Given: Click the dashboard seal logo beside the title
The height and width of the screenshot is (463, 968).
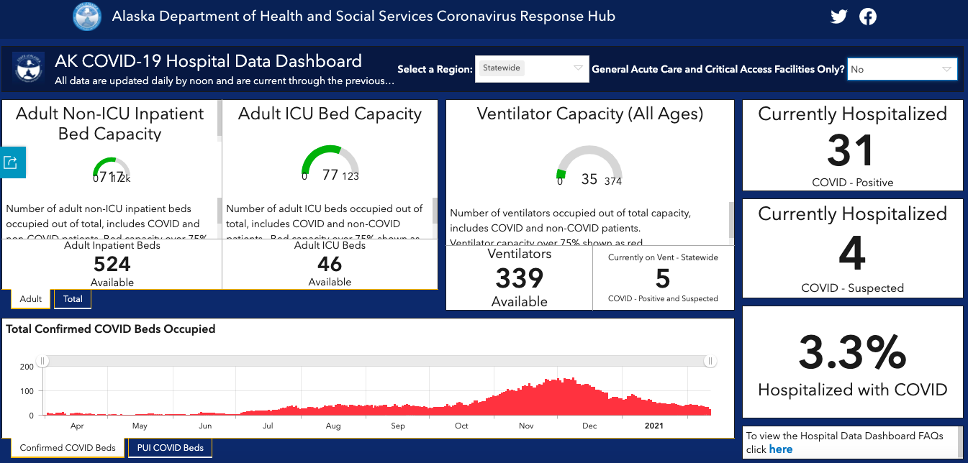Looking at the screenshot, I should (30, 69).
